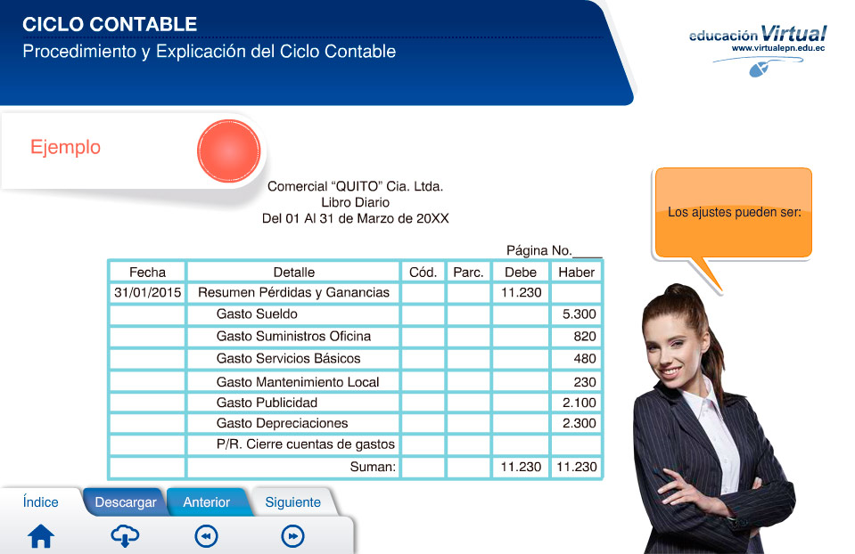
Task: Click 'Comercial "QUITO" Cia. Ltda.' heading
Action: click(x=355, y=186)
